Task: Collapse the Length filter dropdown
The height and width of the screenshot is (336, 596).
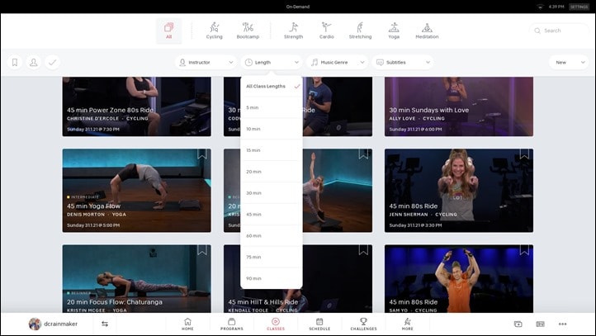Action: pos(272,63)
